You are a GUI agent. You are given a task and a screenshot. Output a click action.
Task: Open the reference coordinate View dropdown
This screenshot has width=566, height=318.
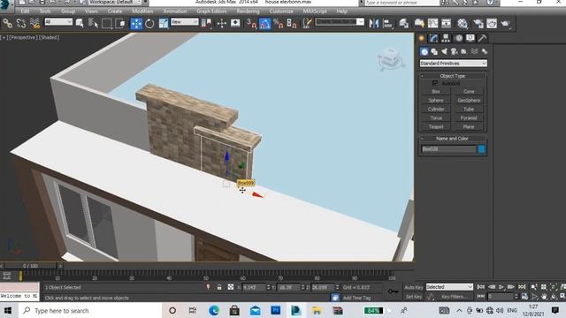pos(185,22)
